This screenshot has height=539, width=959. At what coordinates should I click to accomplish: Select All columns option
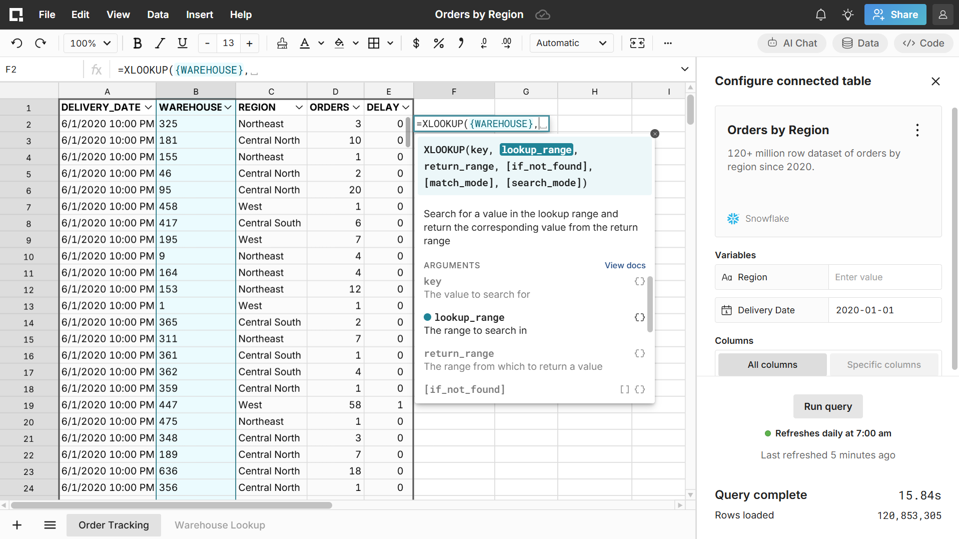coord(772,365)
